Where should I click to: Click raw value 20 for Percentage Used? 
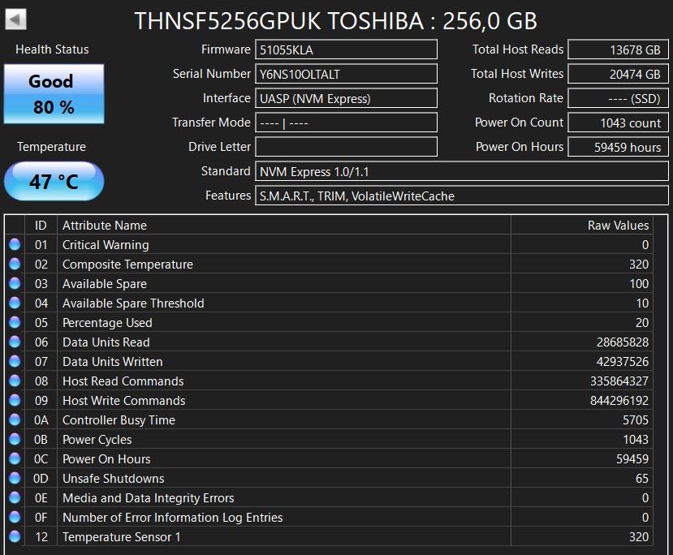[642, 323]
